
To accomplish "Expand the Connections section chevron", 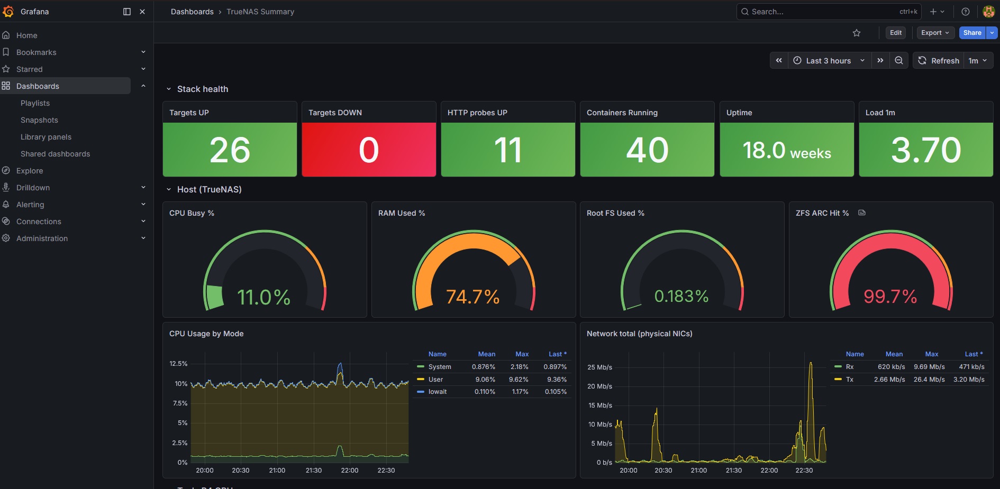I will click(143, 221).
